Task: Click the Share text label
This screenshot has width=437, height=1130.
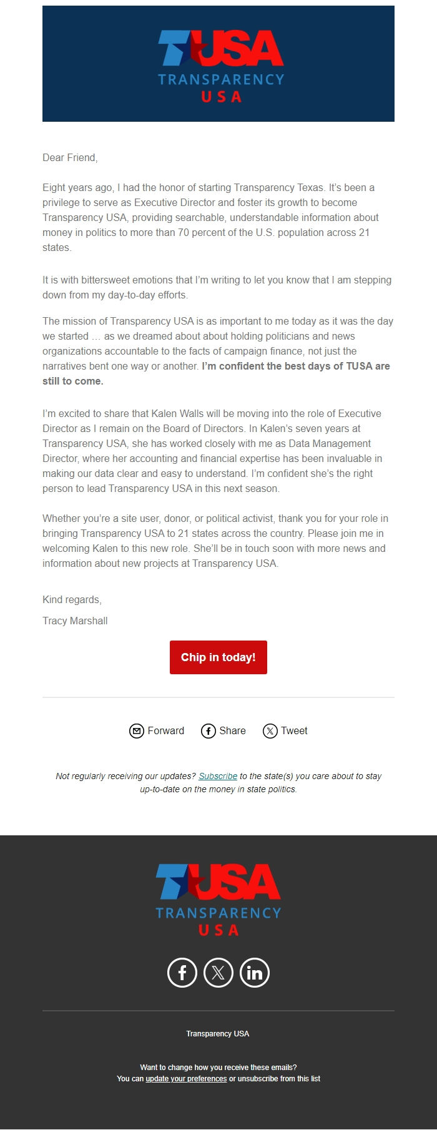Action: coord(232,730)
